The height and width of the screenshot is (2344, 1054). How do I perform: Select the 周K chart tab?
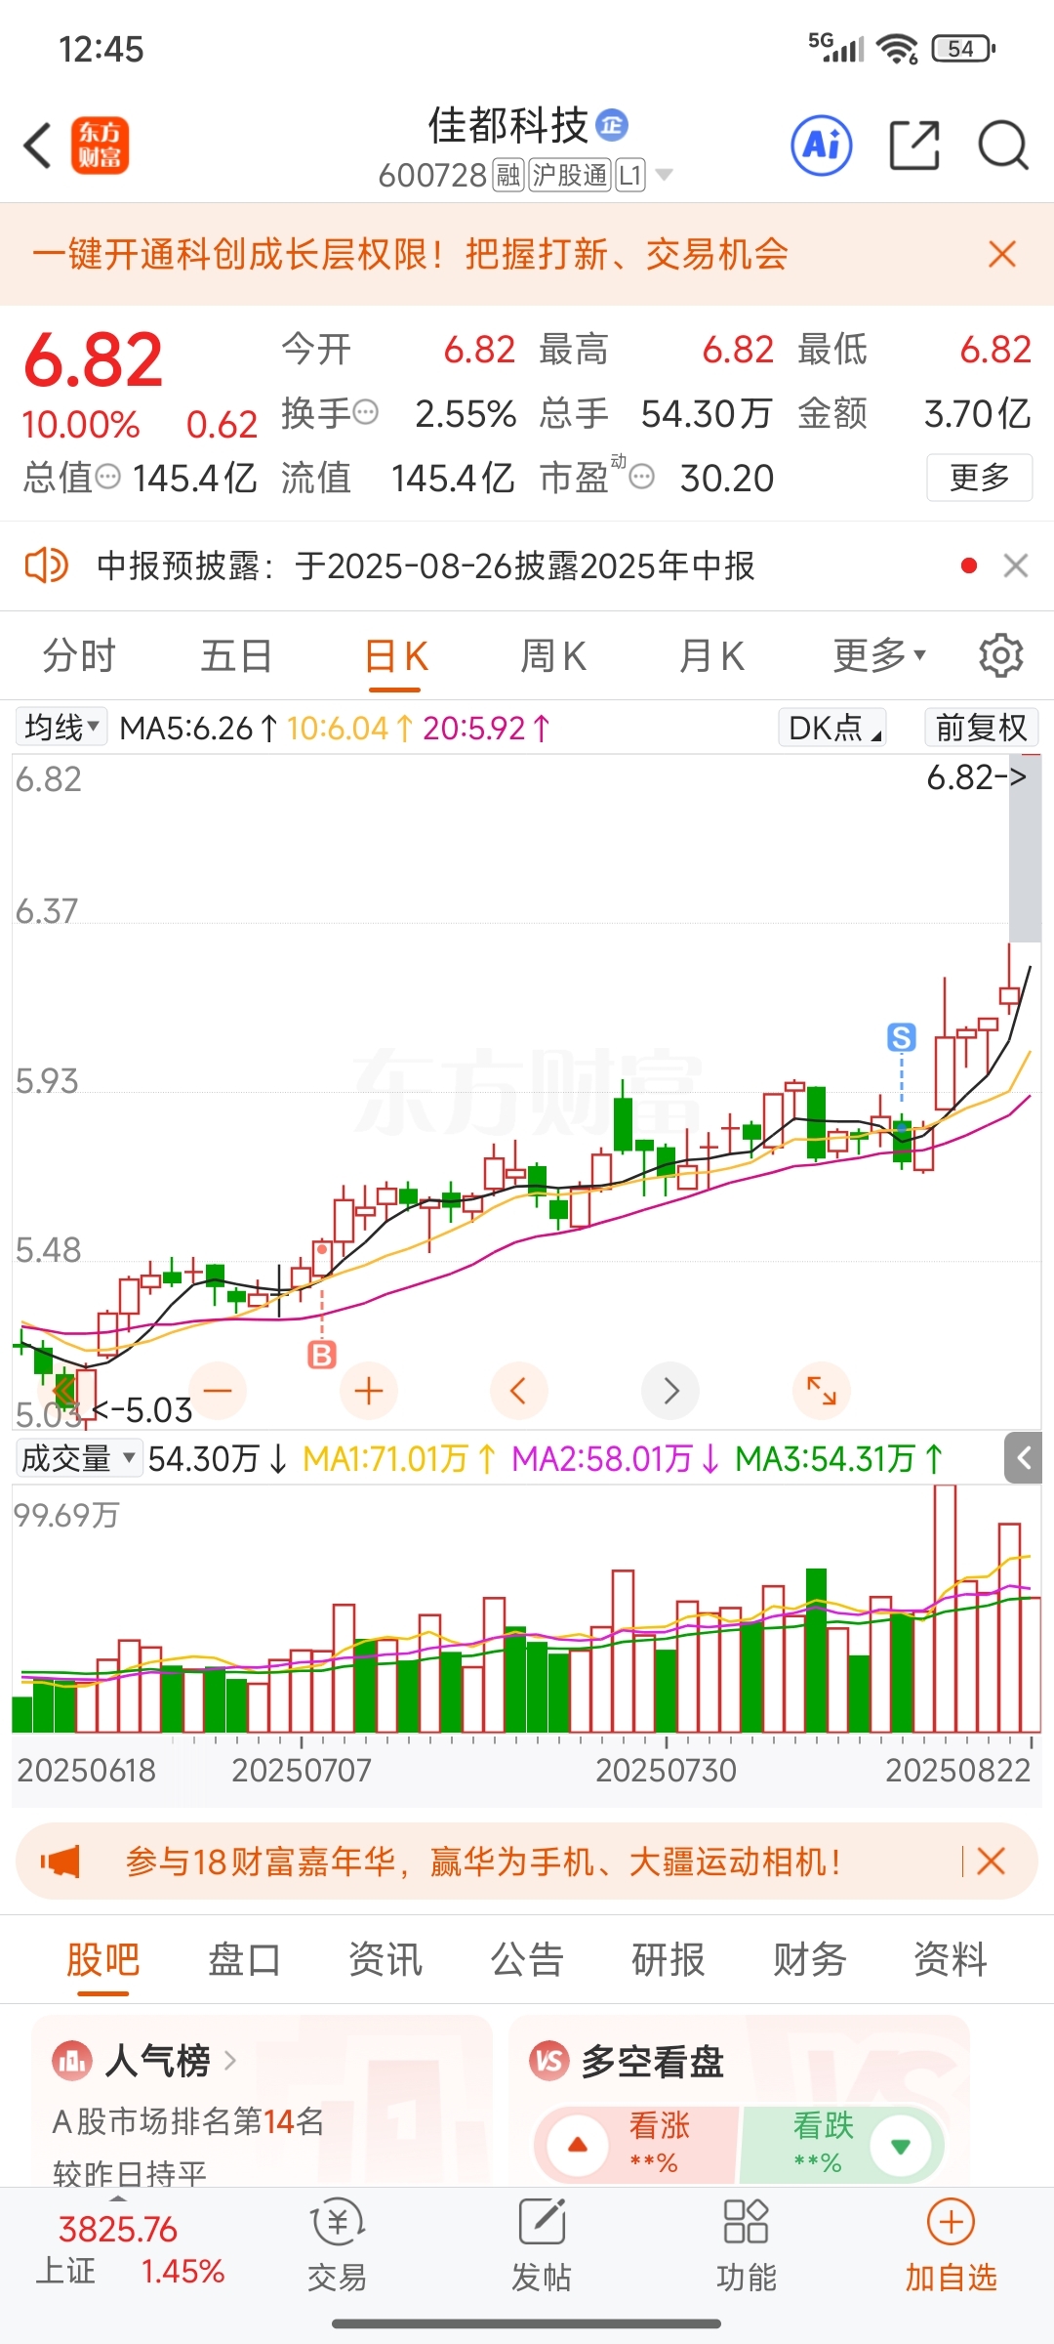553,655
